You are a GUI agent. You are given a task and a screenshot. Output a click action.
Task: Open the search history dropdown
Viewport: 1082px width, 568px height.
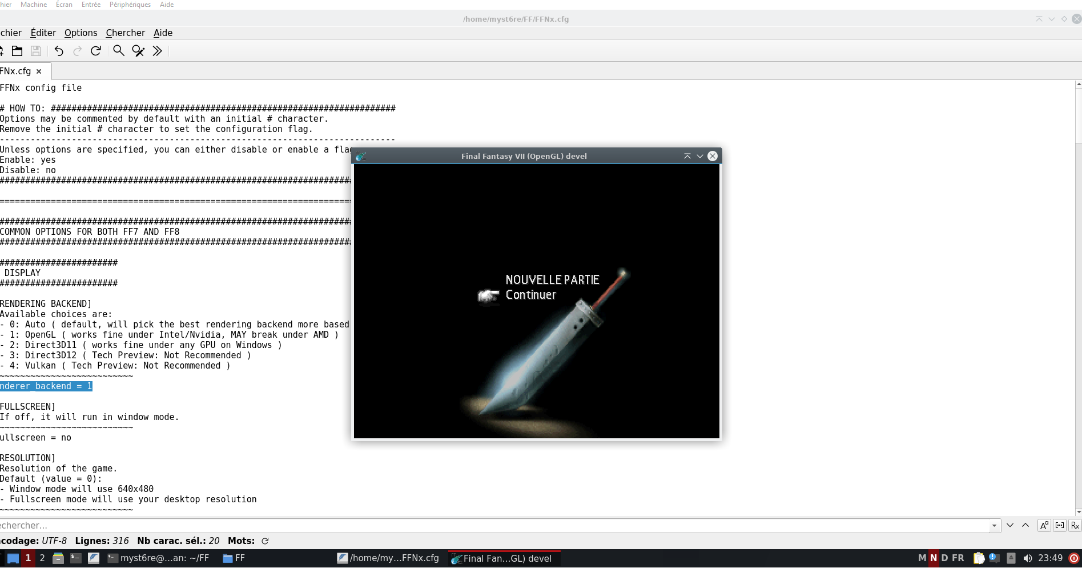point(995,526)
